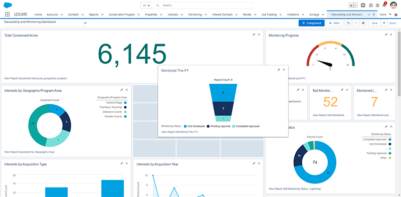Screen dimensions: 401x197
Task: Remove Interests by Geographic/Program Area component
Action: point(127,90)
